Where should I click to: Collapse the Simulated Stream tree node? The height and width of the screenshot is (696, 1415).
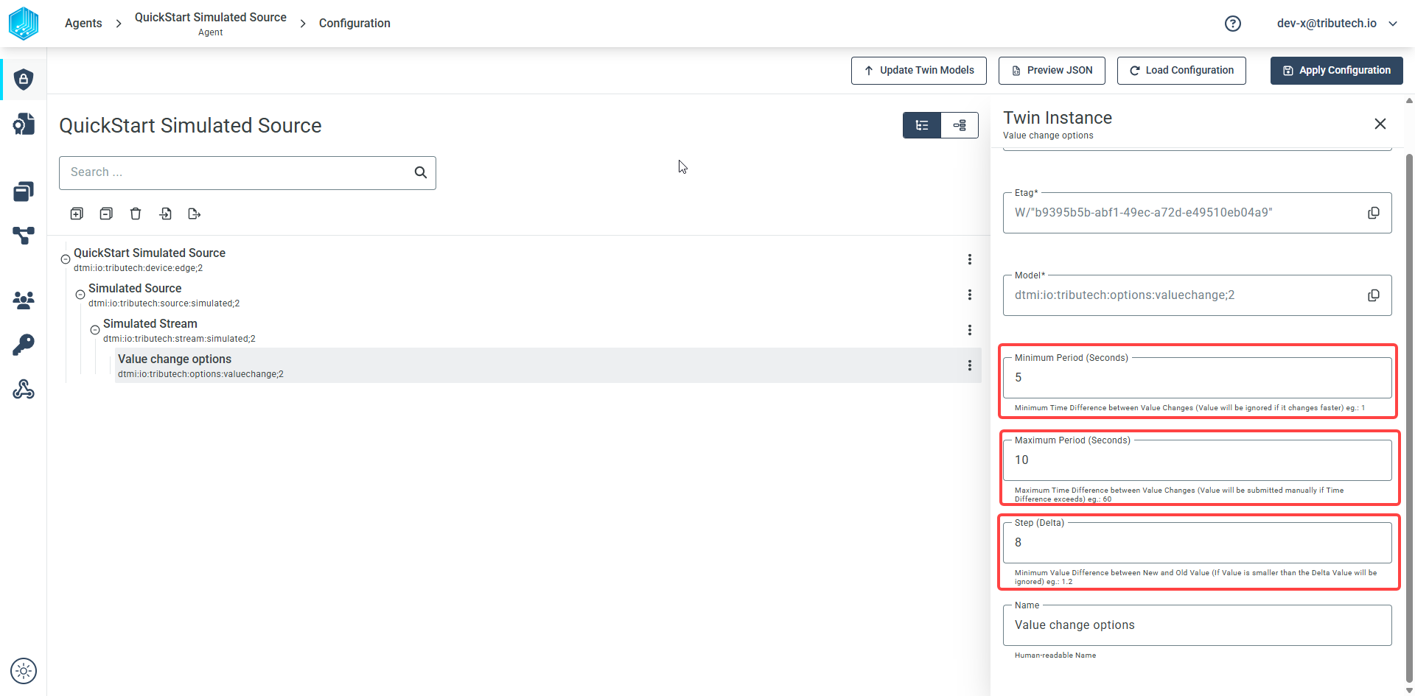(95, 330)
